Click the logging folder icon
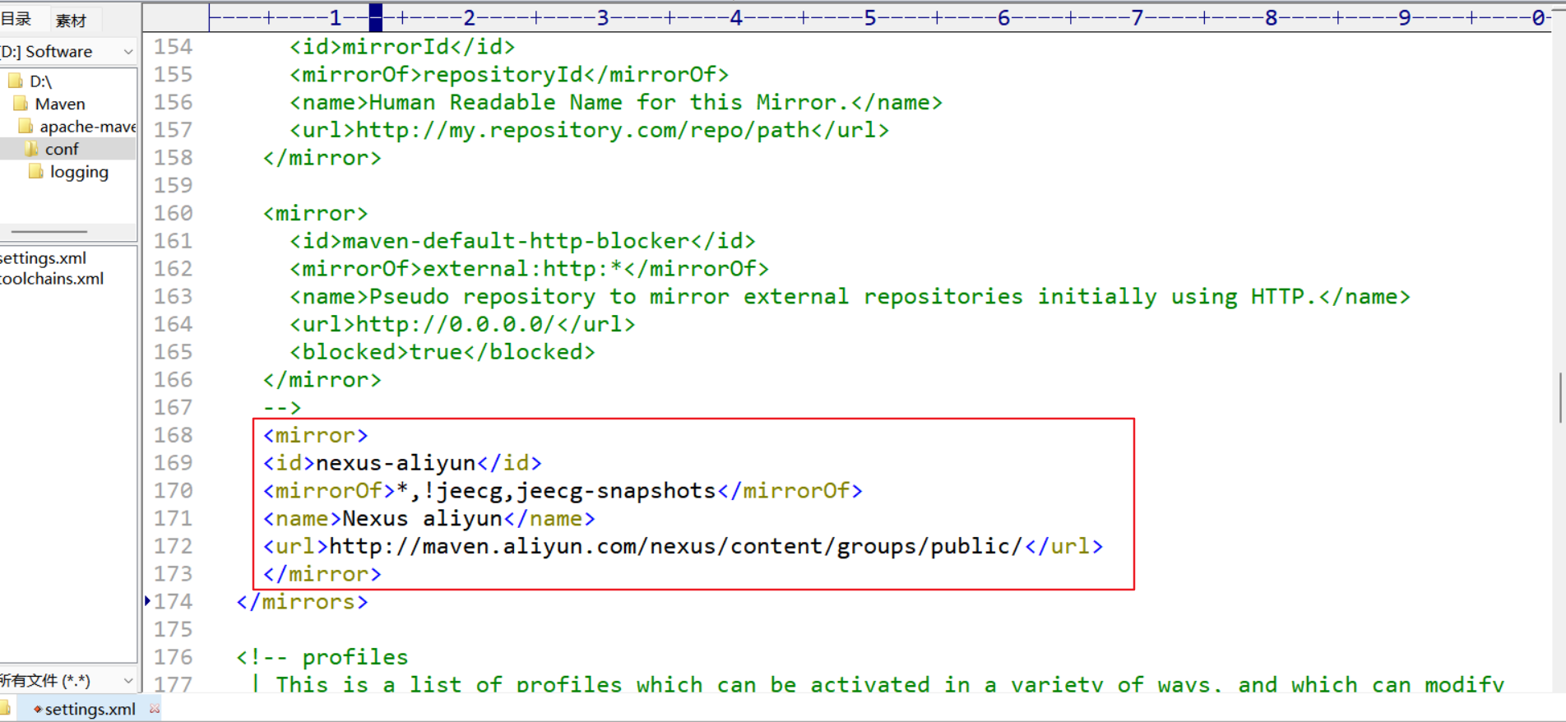Screen dimensions: 1566x722 pyautogui.click(x=35, y=171)
